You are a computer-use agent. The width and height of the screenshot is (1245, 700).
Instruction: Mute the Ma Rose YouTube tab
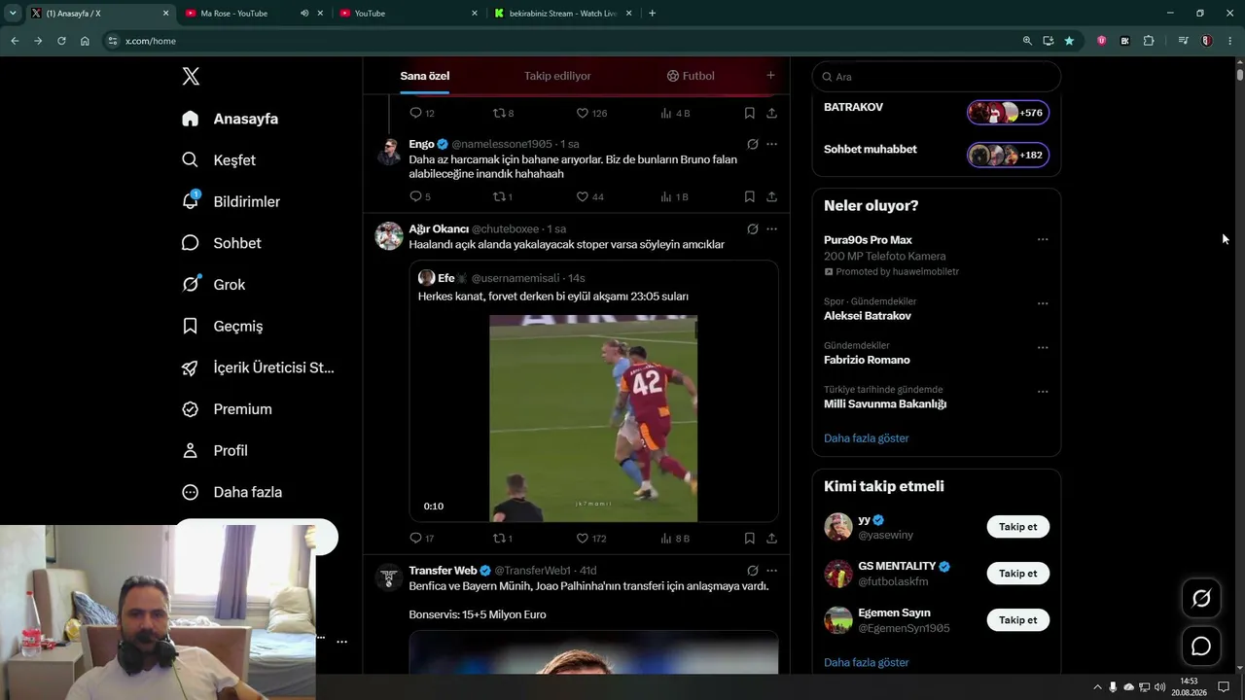[x=304, y=14]
